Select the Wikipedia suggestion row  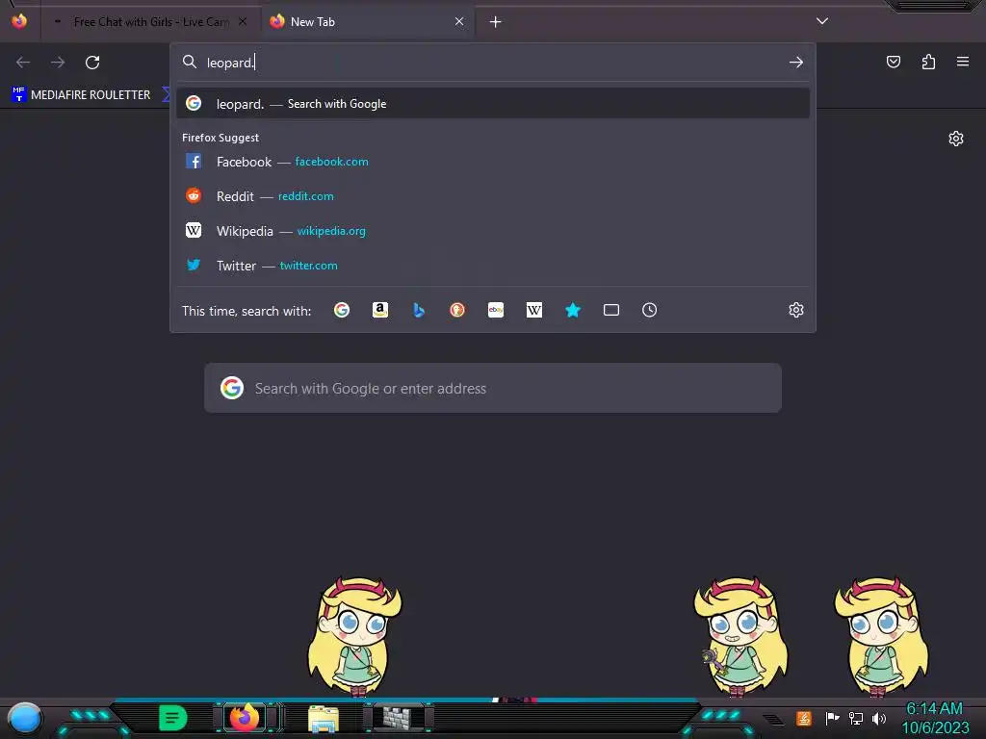click(493, 231)
